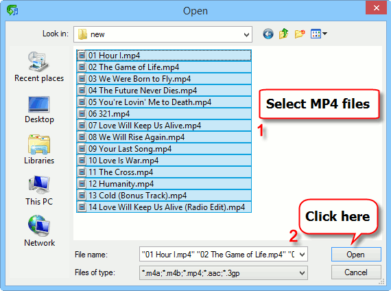
Task: Expand the Look in dropdown
Action: click(246, 34)
